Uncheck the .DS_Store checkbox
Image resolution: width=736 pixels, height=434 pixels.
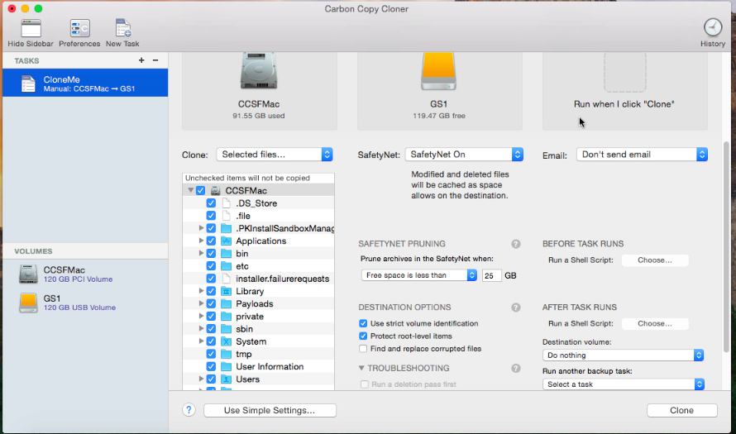click(x=211, y=203)
